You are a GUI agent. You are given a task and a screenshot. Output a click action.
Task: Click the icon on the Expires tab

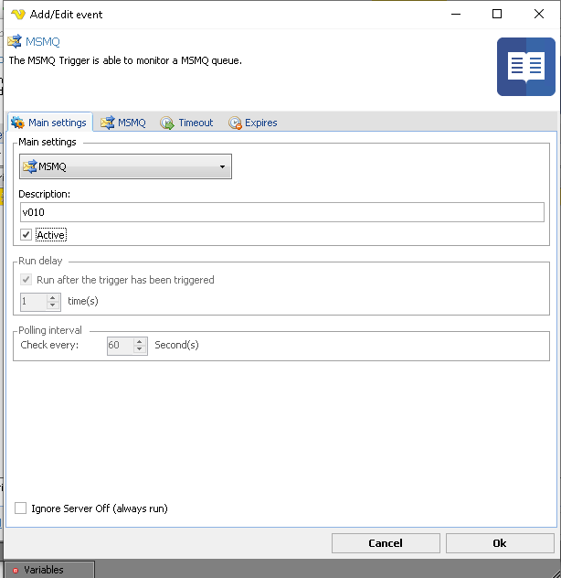(235, 123)
